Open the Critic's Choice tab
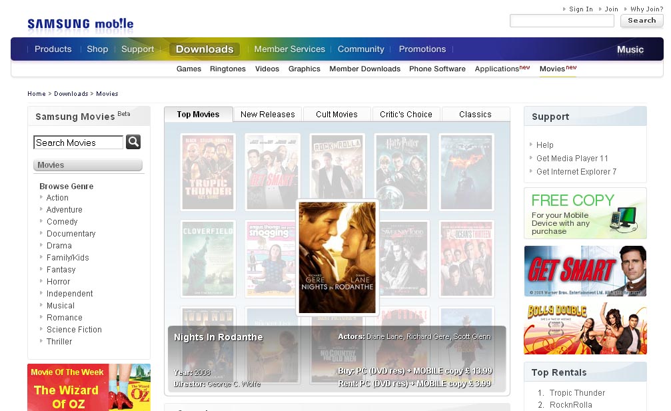This screenshot has height=411, width=671. (x=406, y=115)
